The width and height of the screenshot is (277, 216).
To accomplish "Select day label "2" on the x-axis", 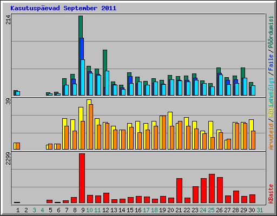I will [x=26, y=210].
